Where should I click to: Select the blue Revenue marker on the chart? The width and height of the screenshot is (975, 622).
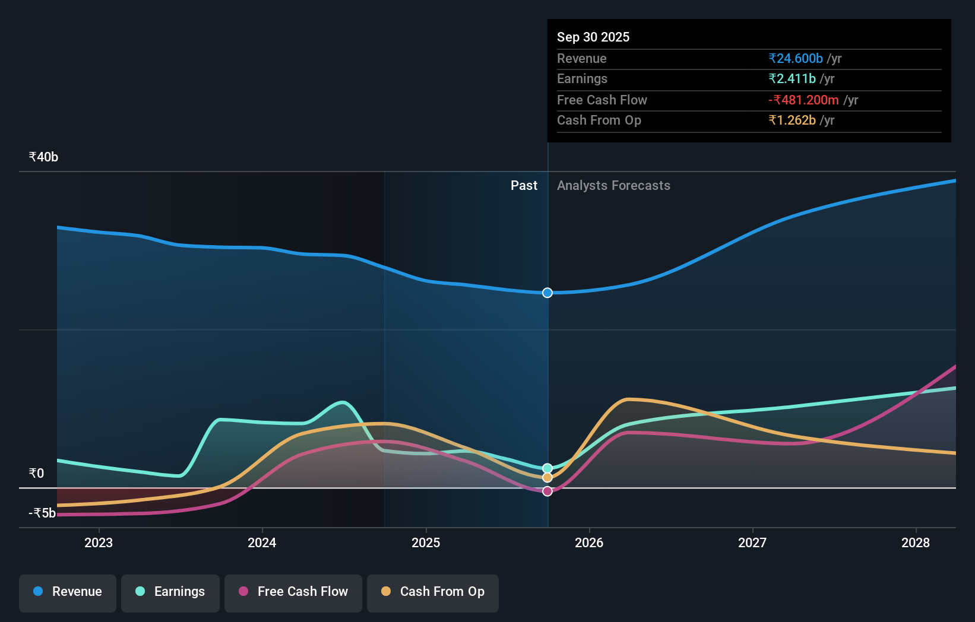pos(547,293)
